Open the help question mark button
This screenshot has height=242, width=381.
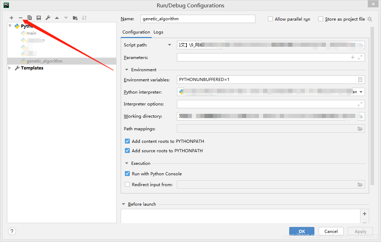[x=12, y=231]
